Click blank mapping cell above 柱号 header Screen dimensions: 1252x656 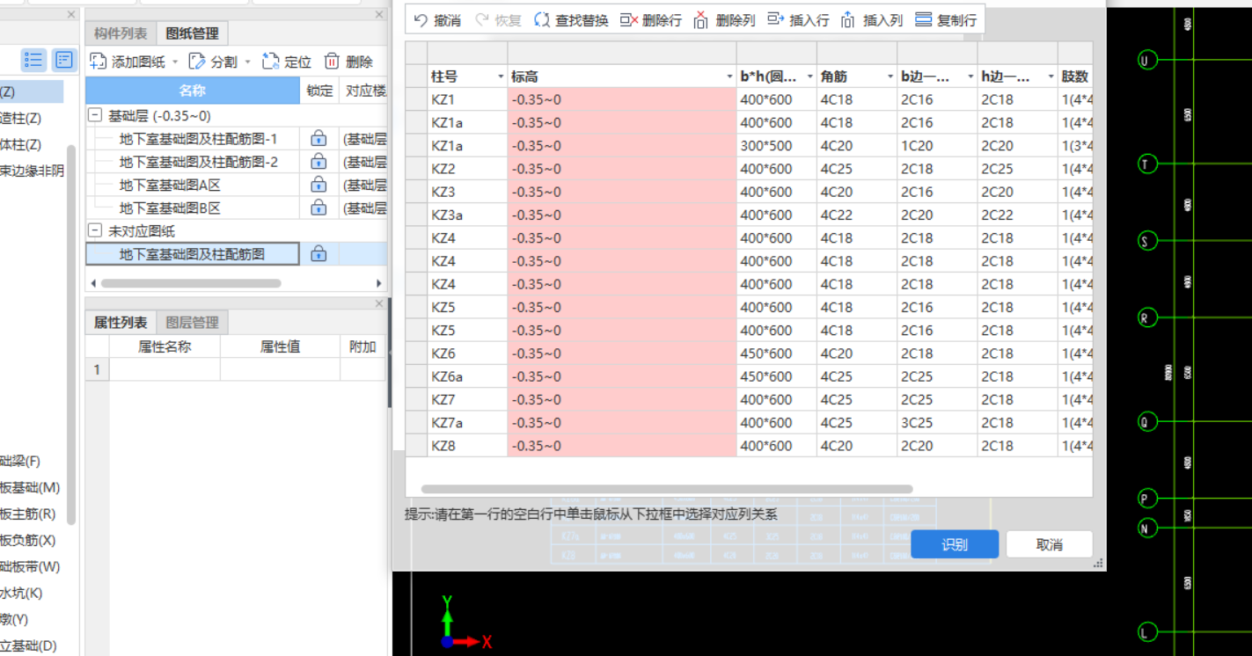point(467,52)
